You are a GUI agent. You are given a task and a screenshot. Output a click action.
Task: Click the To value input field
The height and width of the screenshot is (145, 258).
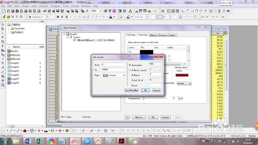click(113, 70)
